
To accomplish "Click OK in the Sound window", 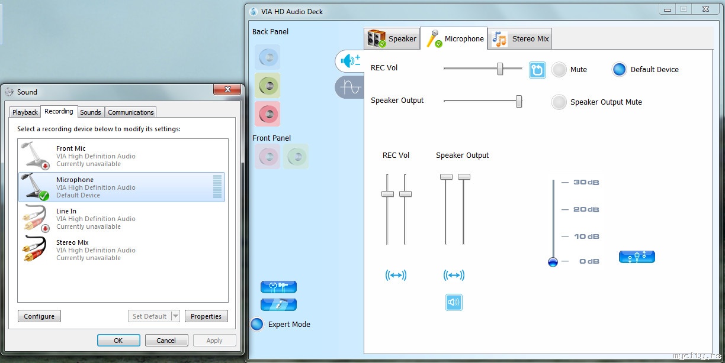I will point(118,341).
